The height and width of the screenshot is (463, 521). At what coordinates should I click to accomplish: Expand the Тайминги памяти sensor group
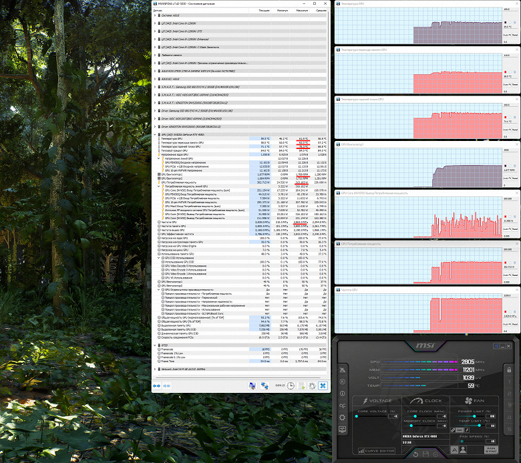pos(155,55)
